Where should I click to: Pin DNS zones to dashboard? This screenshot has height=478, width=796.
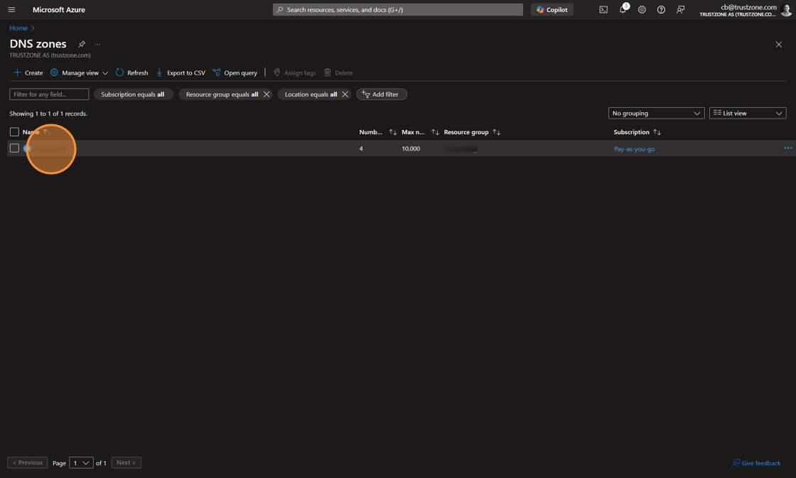pyautogui.click(x=82, y=44)
